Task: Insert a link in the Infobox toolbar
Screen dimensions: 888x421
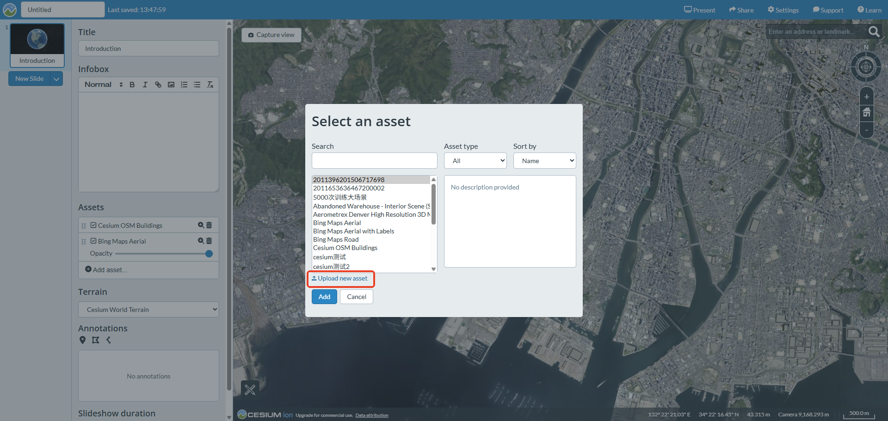Action: [x=158, y=85]
